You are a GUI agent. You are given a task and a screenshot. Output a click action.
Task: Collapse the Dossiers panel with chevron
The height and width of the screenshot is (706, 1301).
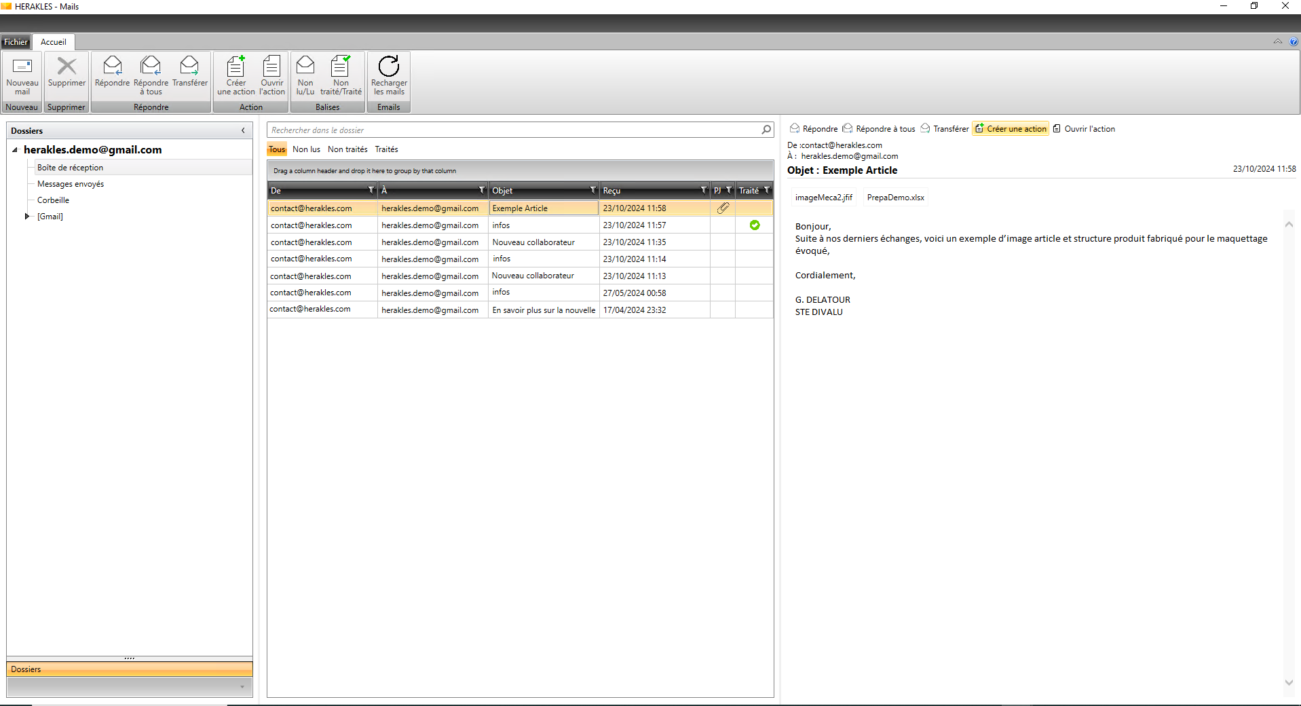click(243, 130)
